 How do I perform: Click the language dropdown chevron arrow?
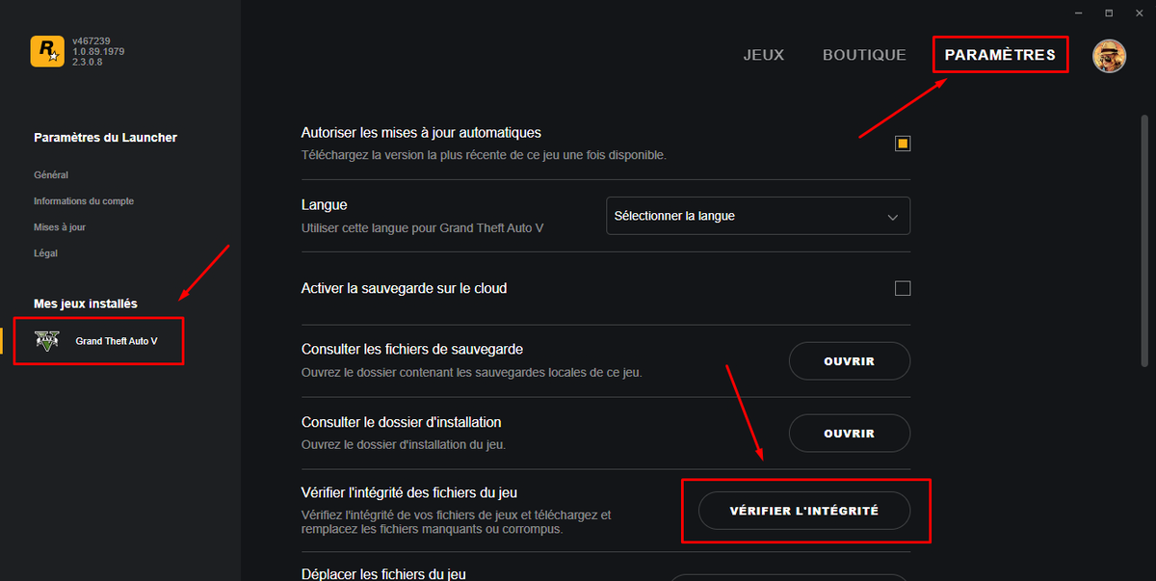[x=892, y=217]
